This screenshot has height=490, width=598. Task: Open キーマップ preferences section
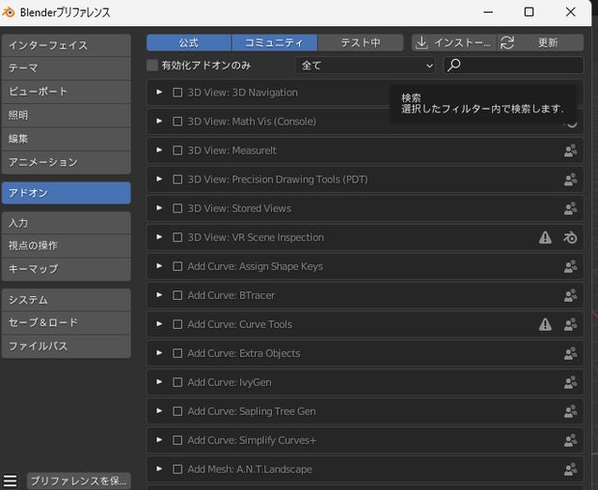67,269
